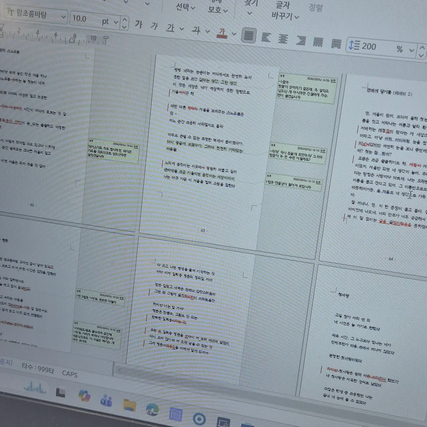
Task: Align the paragraph to the right
Action: (x=301, y=40)
